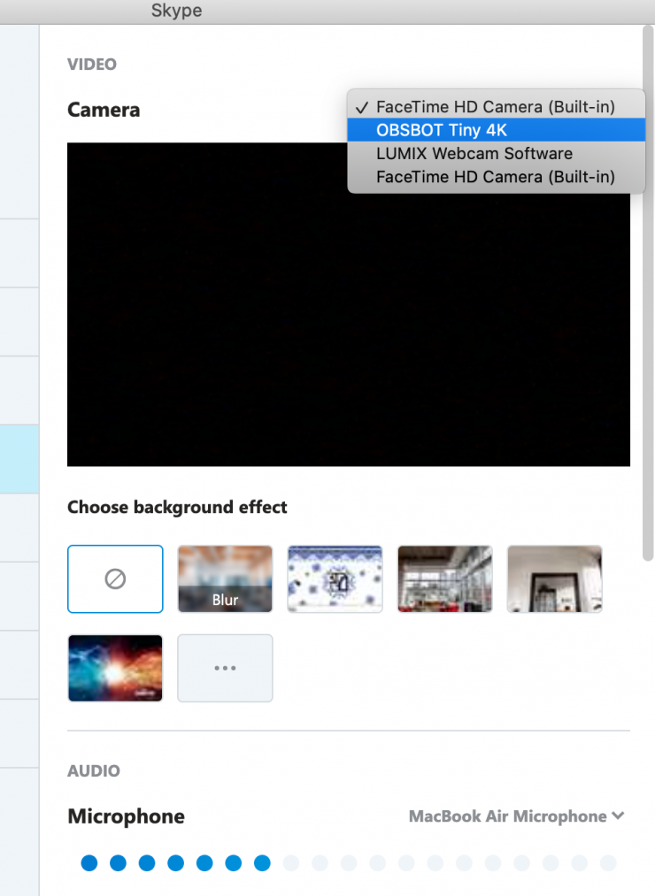Image resolution: width=655 pixels, height=896 pixels.
Task: Choose the blue floral pattern background
Action: point(335,578)
